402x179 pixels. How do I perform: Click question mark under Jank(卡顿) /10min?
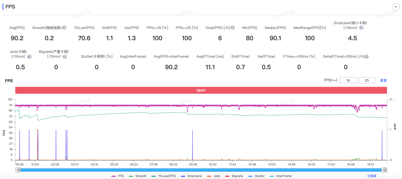pos(29,57)
